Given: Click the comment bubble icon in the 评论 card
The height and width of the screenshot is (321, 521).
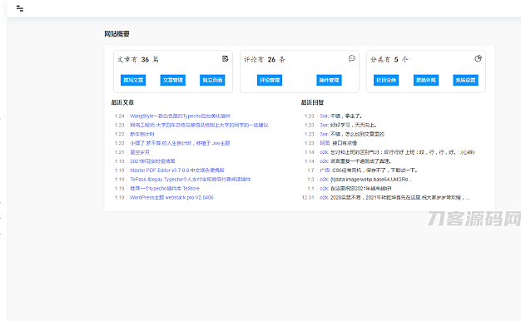Looking at the screenshot, I should coord(352,58).
